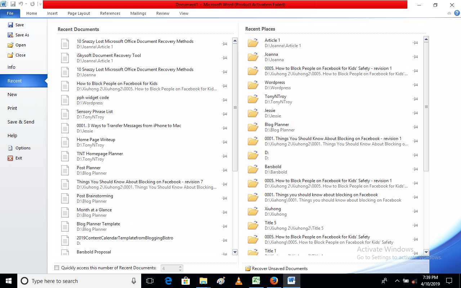
Task: Open the Review ribbon tab
Action: (x=162, y=13)
